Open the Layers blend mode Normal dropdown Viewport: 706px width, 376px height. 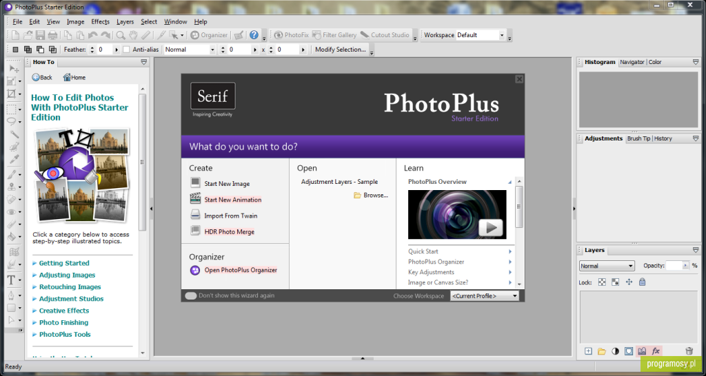pos(607,266)
